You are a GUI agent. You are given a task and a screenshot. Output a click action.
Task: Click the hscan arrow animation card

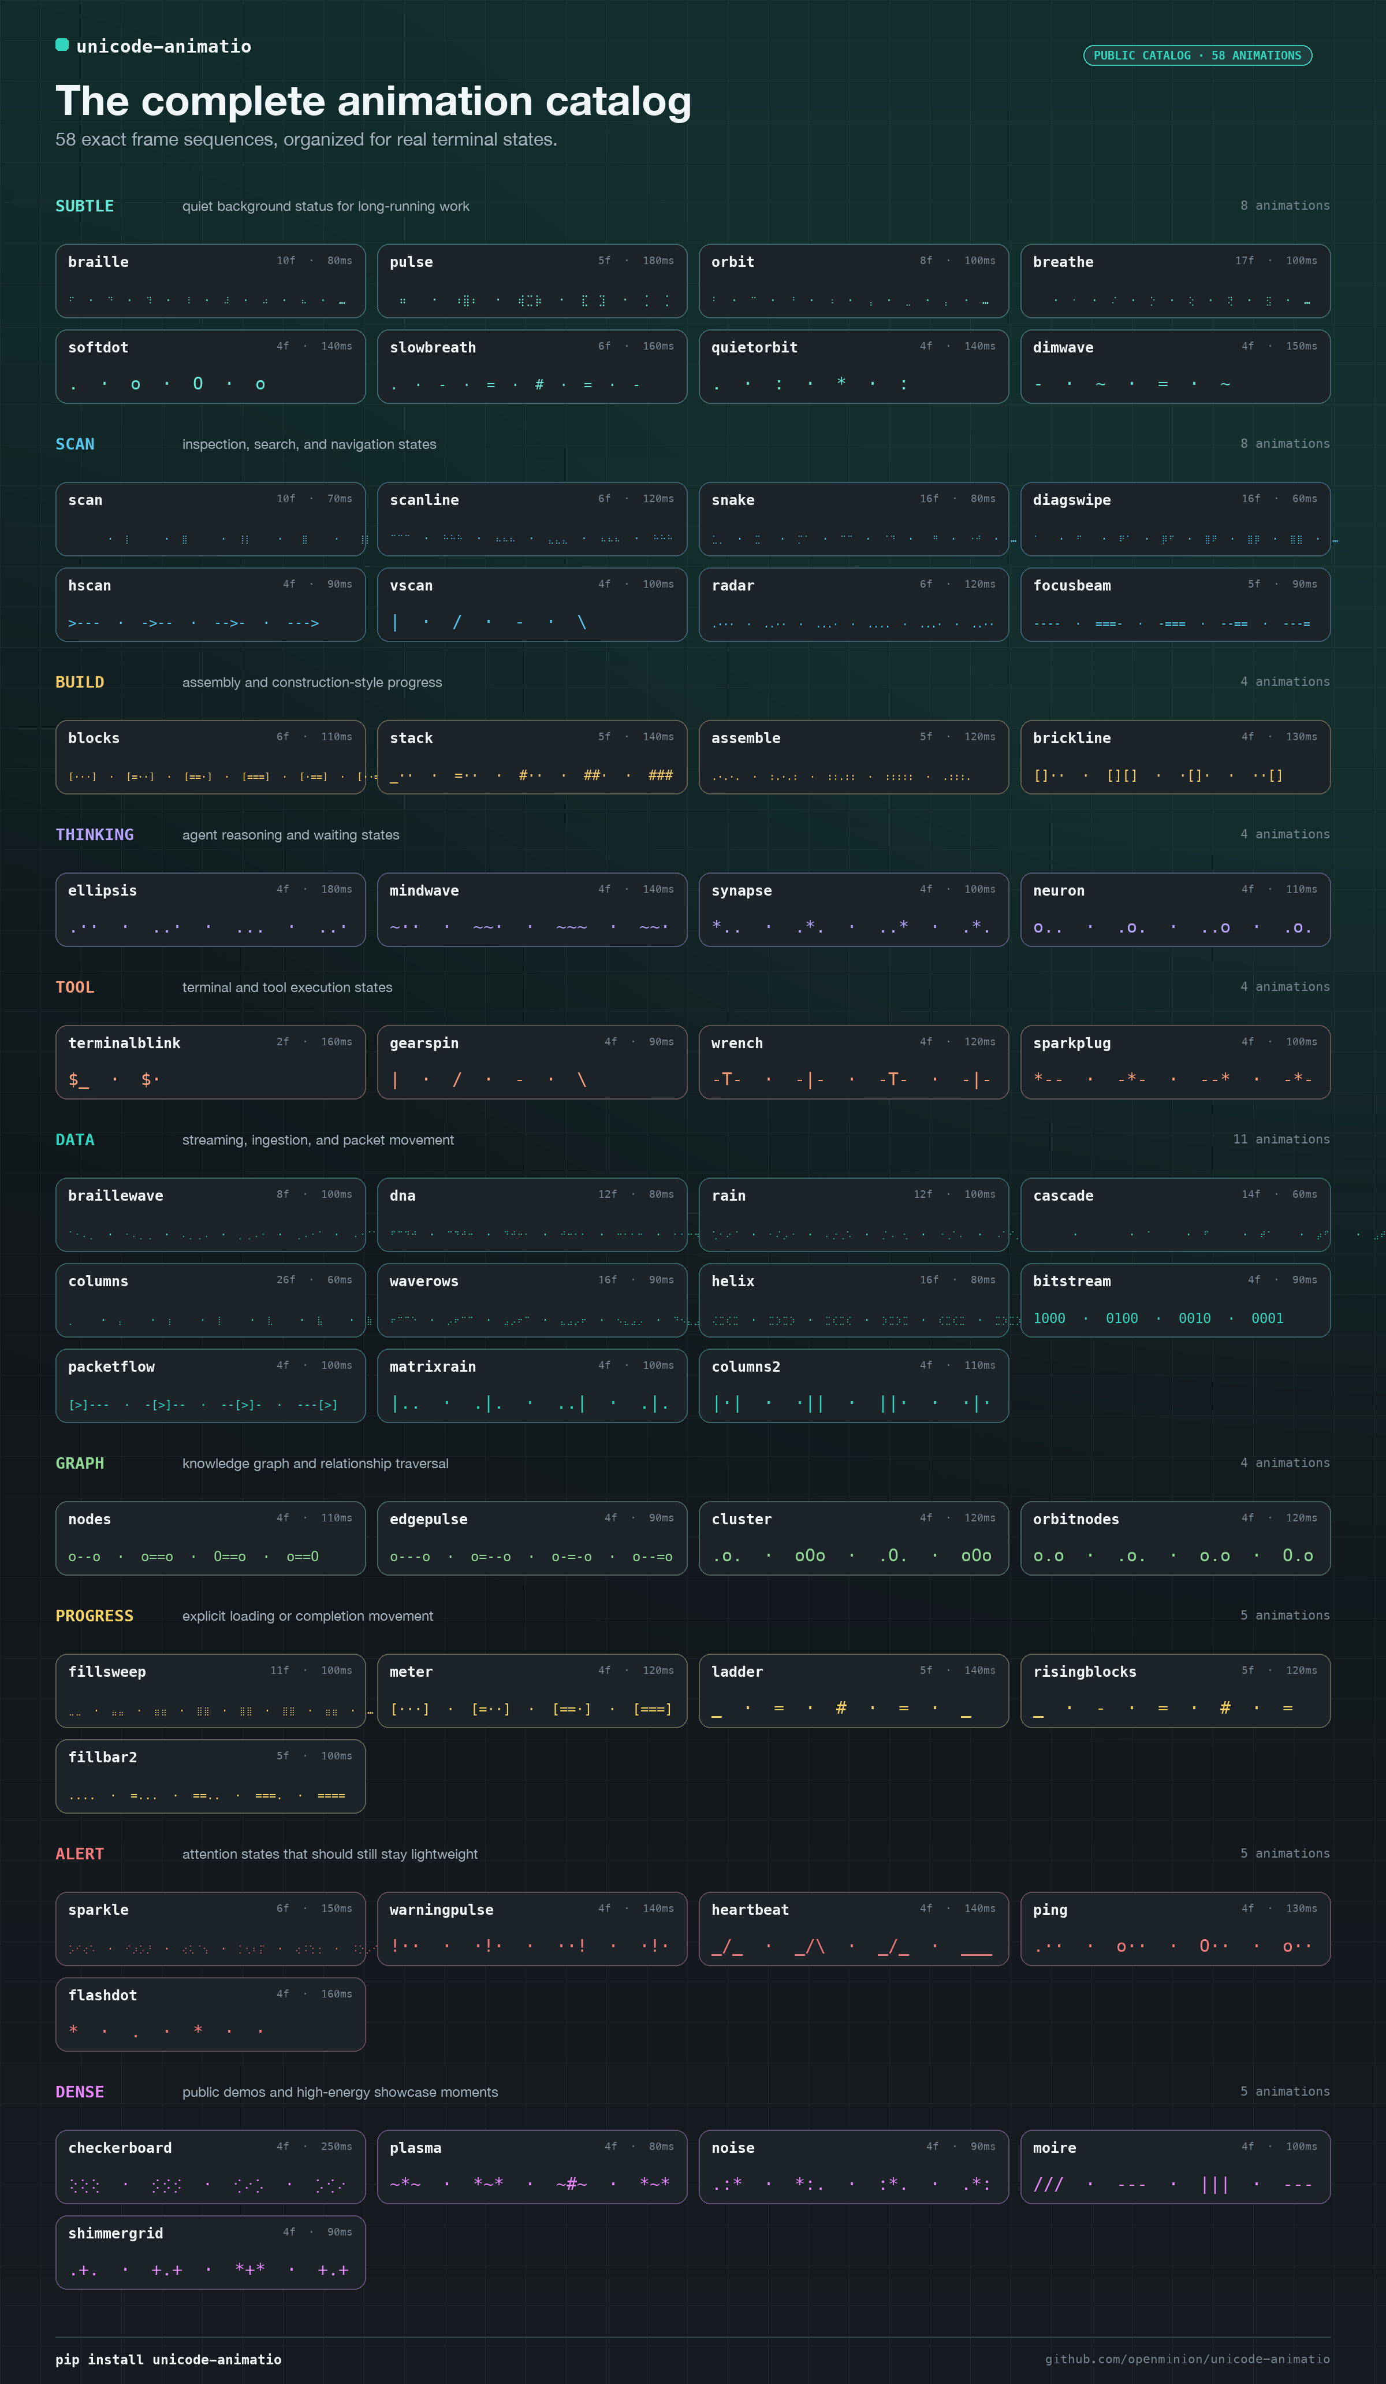211,604
